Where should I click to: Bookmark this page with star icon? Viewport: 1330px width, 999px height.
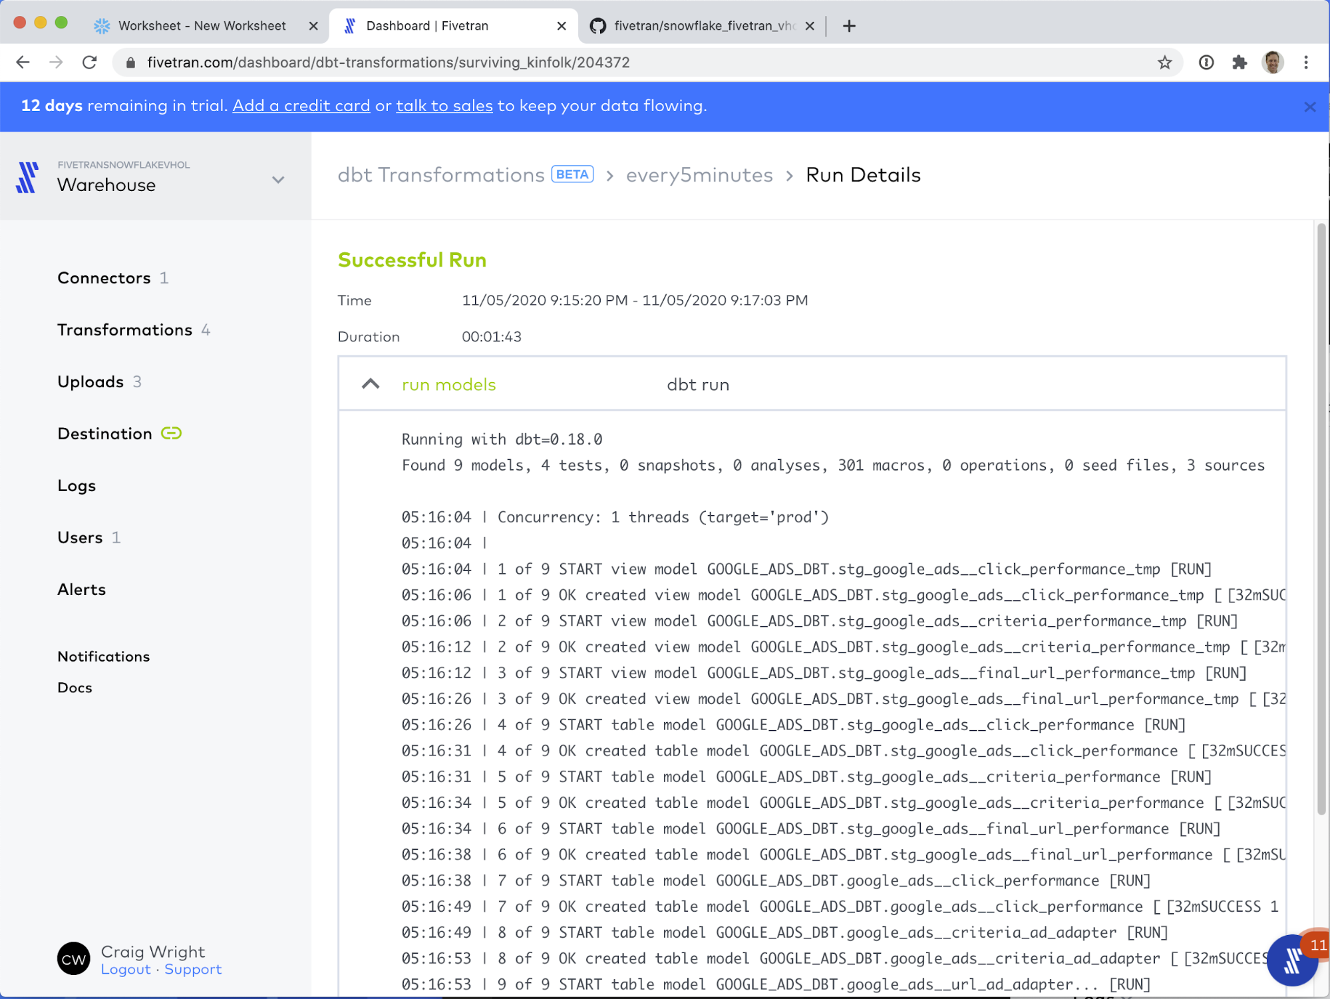coord(1164,63)
